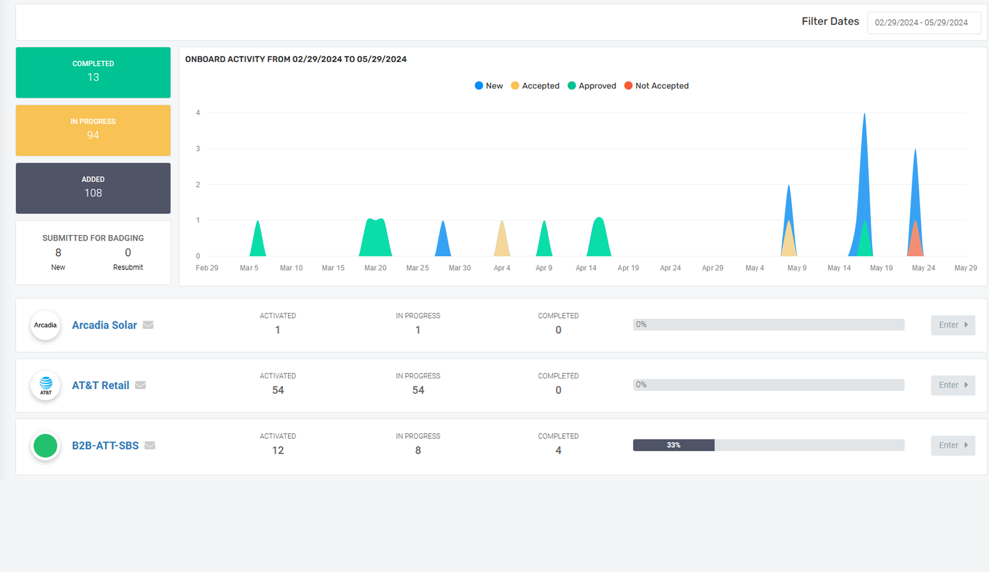Select the In Progress summary tile
This screenshot has height=572, width=989.
coord(93,130)
